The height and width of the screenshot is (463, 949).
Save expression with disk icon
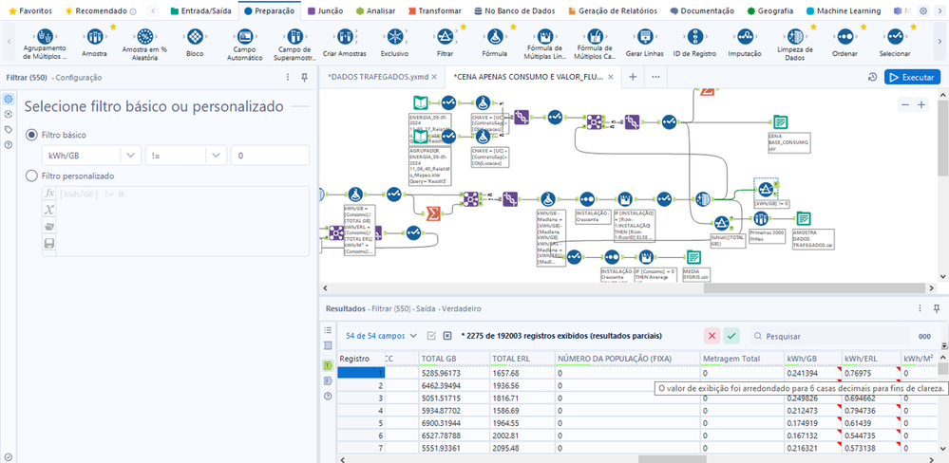pyautogui.click(x=49, y=244)
